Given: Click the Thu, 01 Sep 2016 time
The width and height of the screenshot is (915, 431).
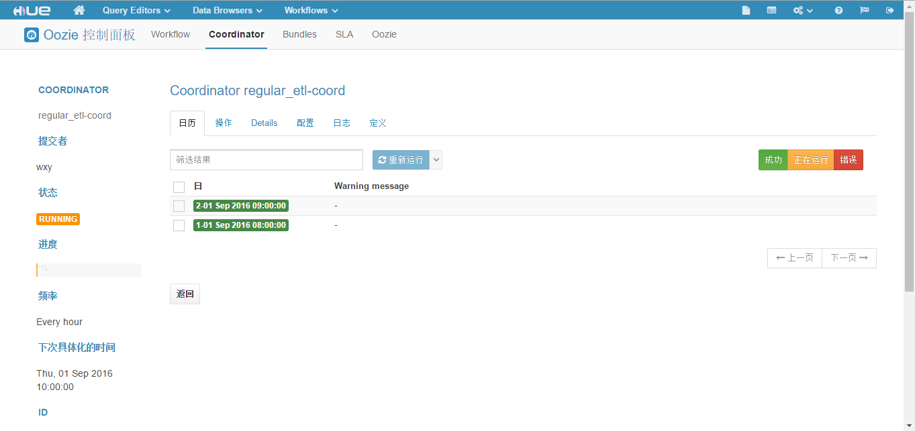Looking at the screenshot, I should 75,380.
